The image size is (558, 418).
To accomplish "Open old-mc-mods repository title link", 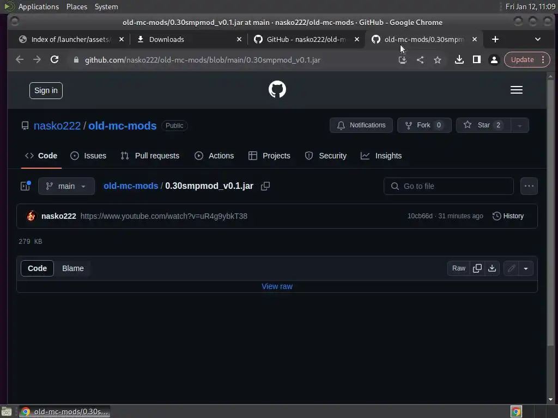I will pyautogui.click(x=123, y=126).
